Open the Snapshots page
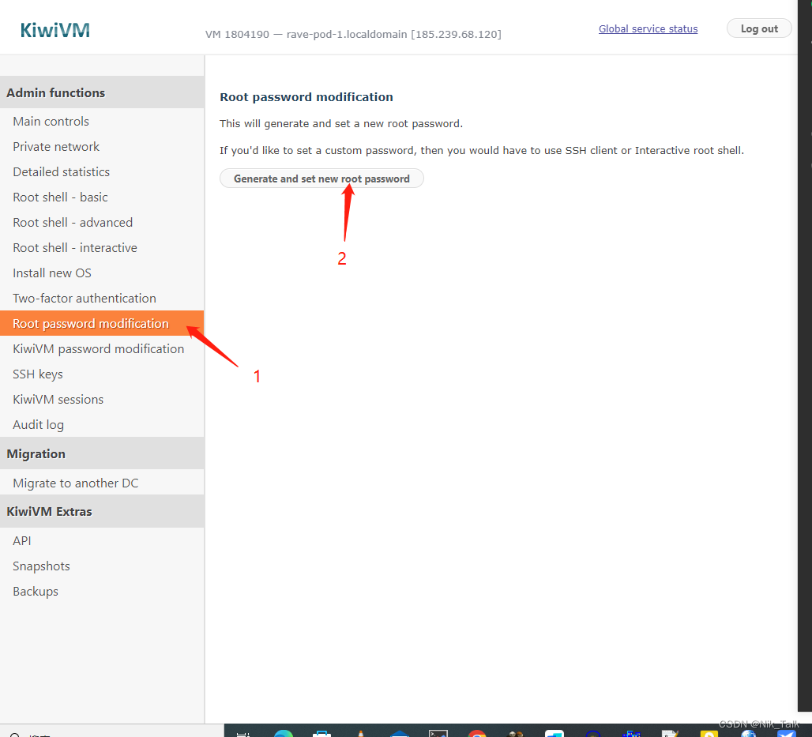The image size is (812, 737). [41, 566]
